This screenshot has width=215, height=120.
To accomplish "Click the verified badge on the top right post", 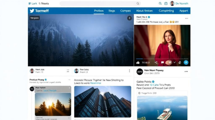I will [x=149, y=17].
